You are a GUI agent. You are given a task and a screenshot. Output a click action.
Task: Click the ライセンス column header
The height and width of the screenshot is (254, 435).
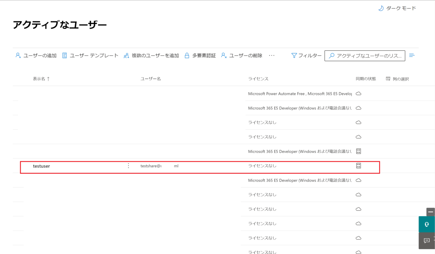[258, 79]
